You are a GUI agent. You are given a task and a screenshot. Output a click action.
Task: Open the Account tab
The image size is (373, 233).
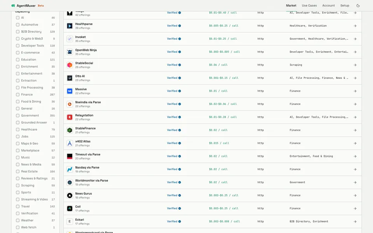point(328,5)
